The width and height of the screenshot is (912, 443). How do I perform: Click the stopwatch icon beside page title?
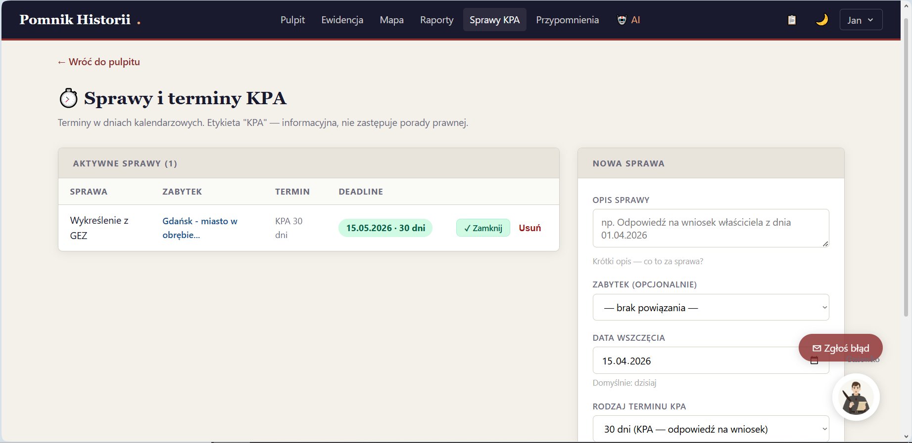click(68, 98)
